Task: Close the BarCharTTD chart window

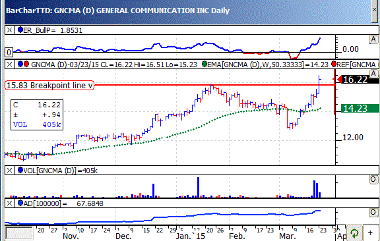Action: pyautogui.click(x=375, y=9)
